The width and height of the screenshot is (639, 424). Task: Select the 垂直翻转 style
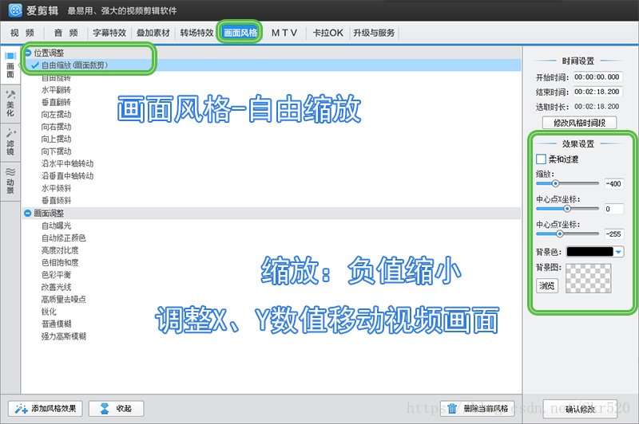56,102
